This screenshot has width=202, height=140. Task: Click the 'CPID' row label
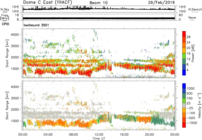click(x=6, y=24)
